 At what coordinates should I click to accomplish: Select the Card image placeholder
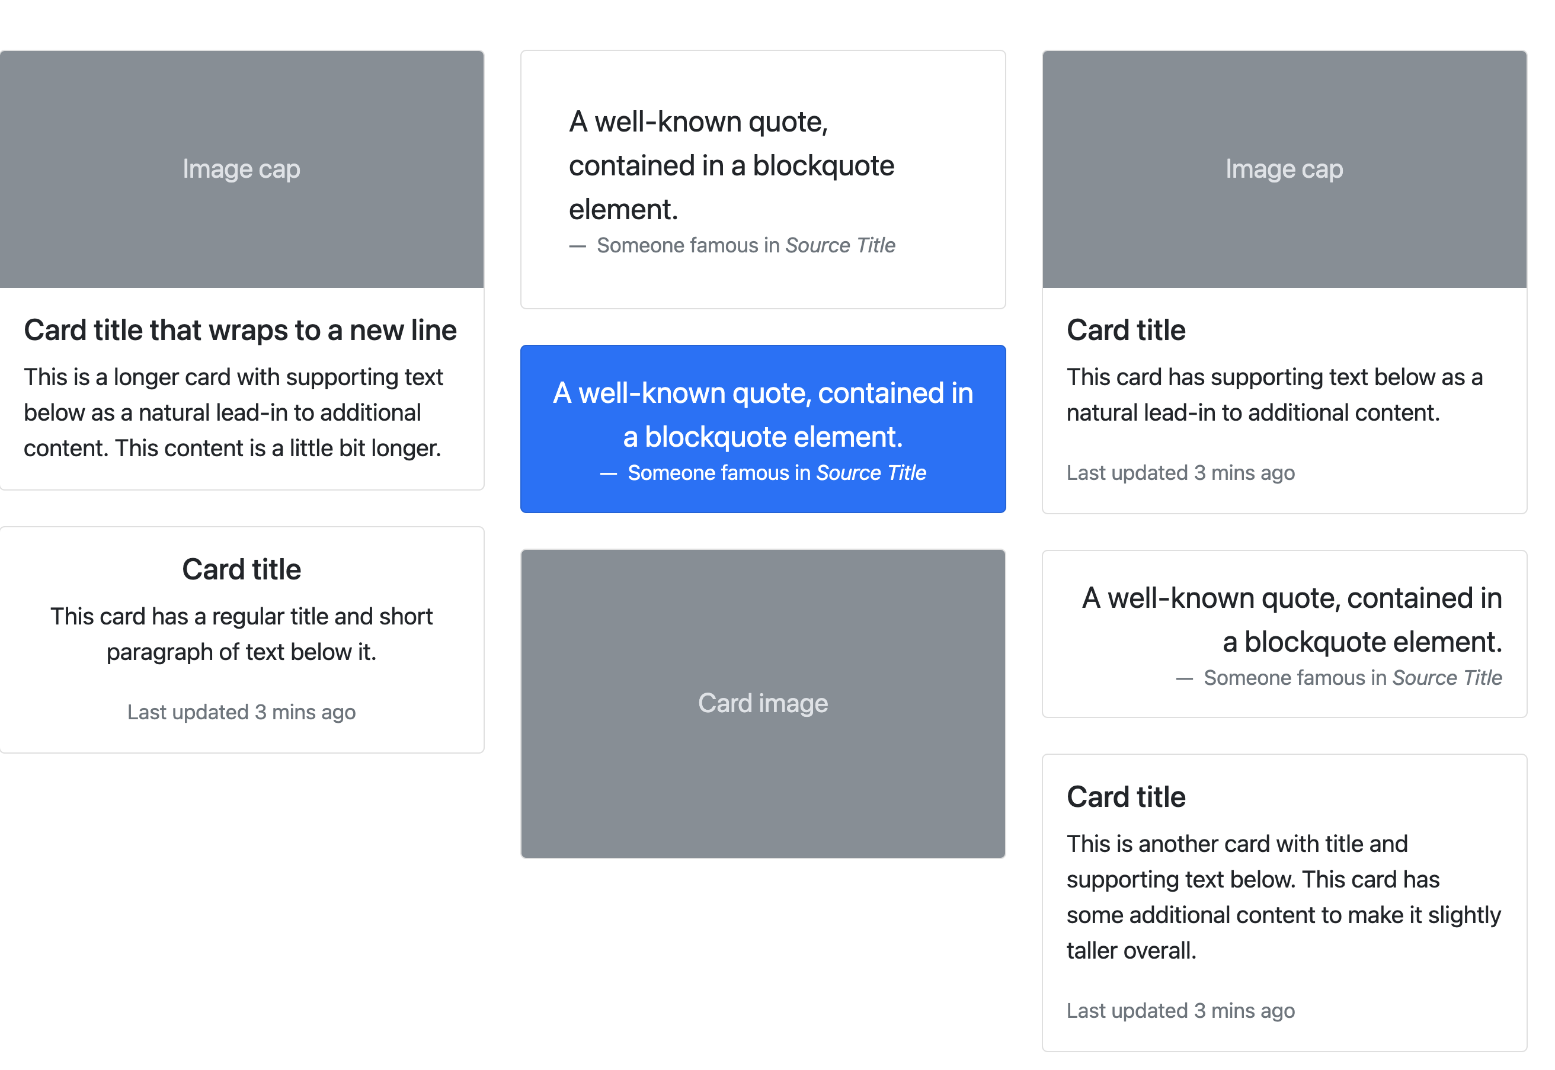tap(763, 703)
